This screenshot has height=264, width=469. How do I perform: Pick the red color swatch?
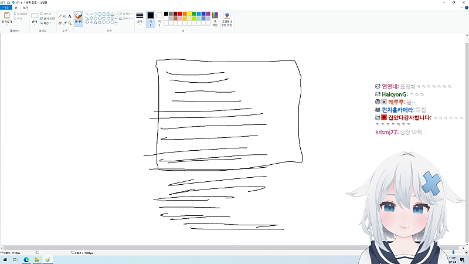(180, 13)
